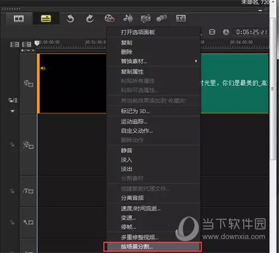This screenshot has height=253, width=279.
Task: Click the add/remove chapter point control
Action: [x=25, y=50]
